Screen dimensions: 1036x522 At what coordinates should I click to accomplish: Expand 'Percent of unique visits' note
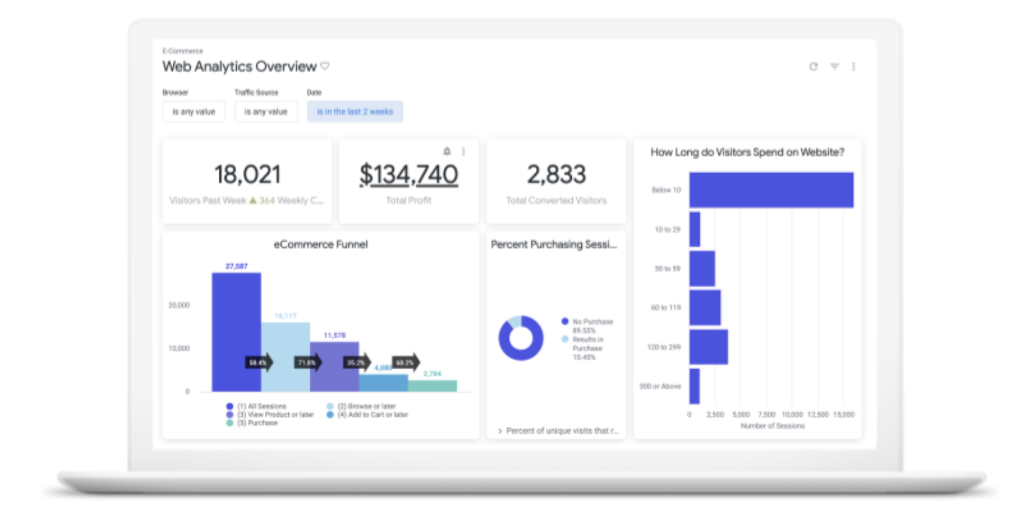(x=558, y=430)
